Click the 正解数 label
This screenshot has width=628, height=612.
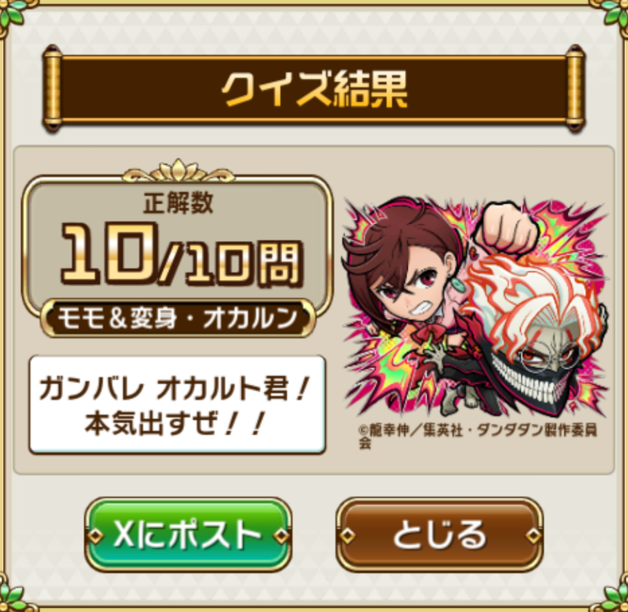click(x=178, y=202)
